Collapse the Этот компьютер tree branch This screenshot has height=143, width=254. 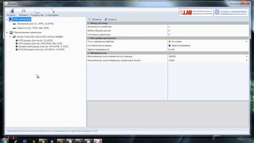[7, 19]
